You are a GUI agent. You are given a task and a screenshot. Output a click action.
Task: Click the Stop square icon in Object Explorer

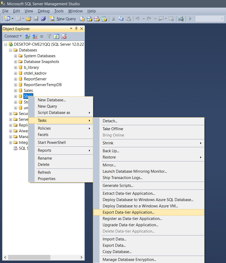tap(42, 36)
